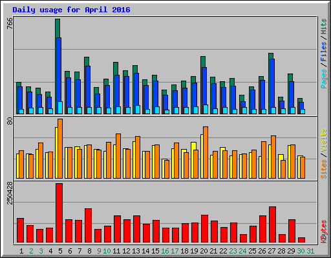Click day 13 on the x-axis
This screenshot has width=331, height=258.
tap(136, 251)
